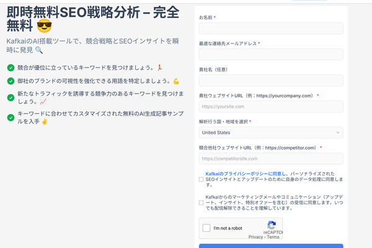Click the https://yoursite.com website URL field
Viewport: 372px width, 248px height.
click(x=271, y=107)
